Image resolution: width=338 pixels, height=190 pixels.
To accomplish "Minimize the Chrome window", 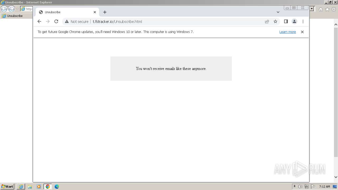I will 287,8.
